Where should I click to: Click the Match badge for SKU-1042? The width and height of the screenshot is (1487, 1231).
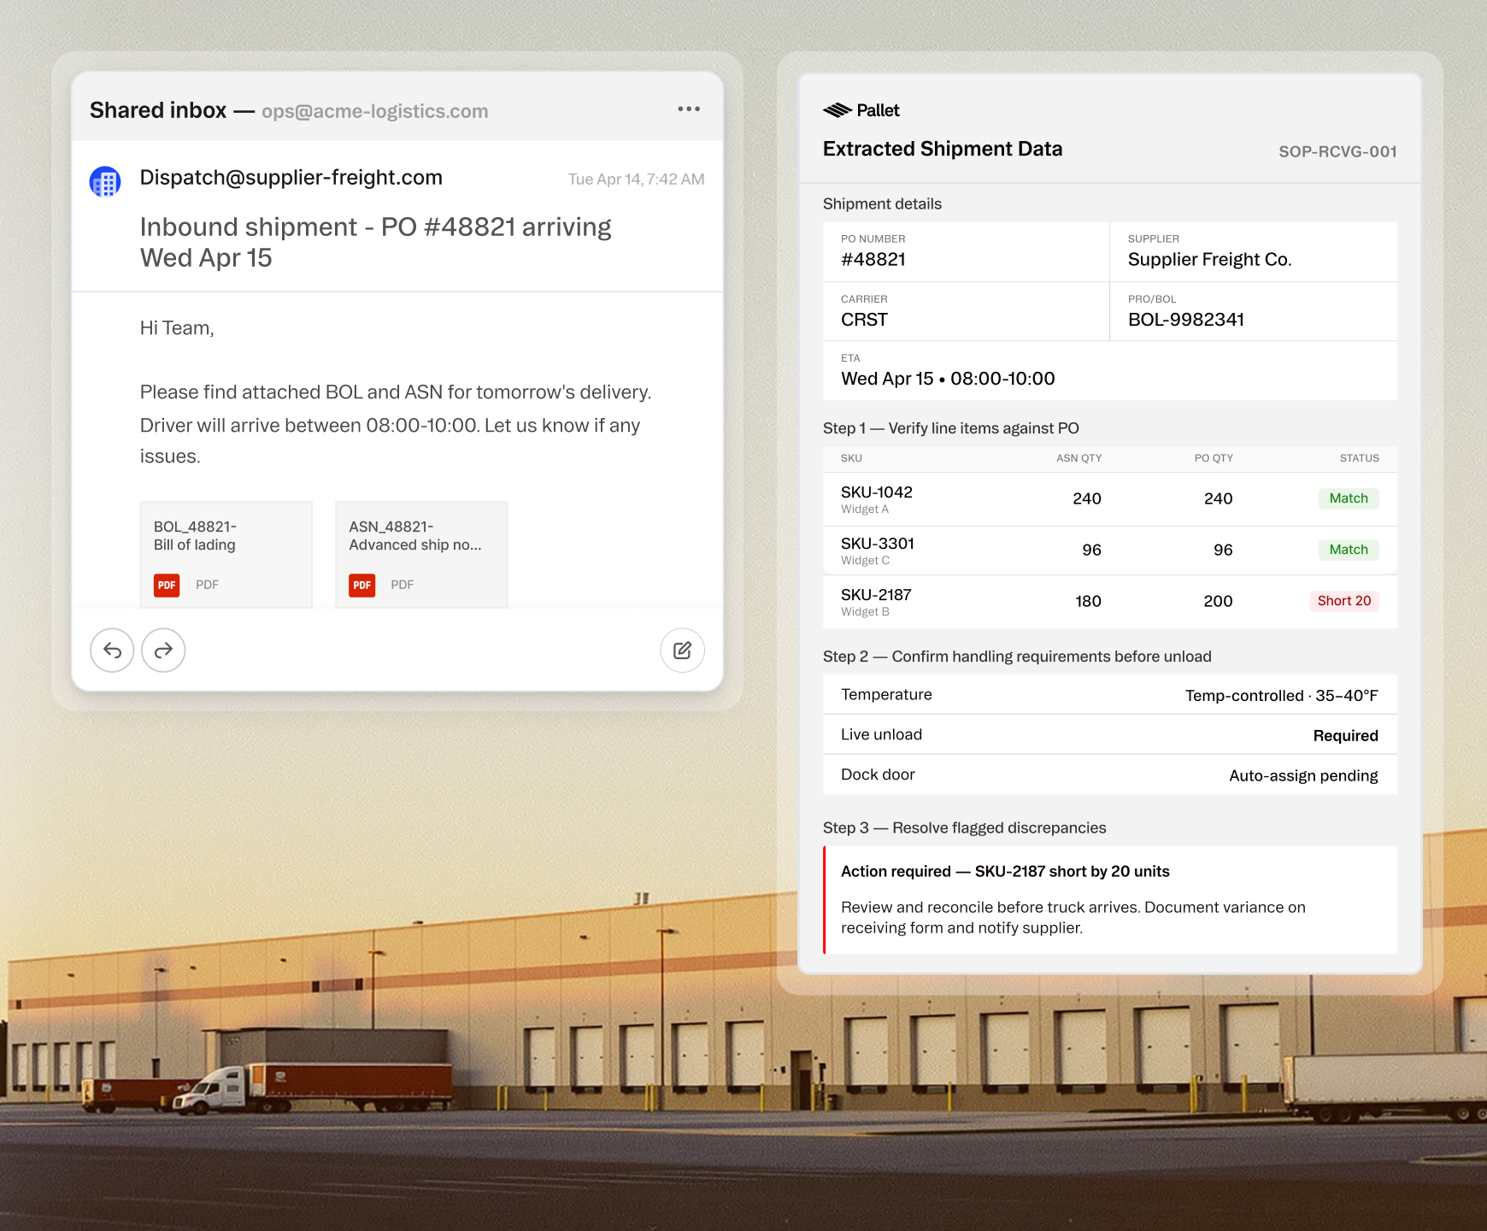[x=1349, y=498]
